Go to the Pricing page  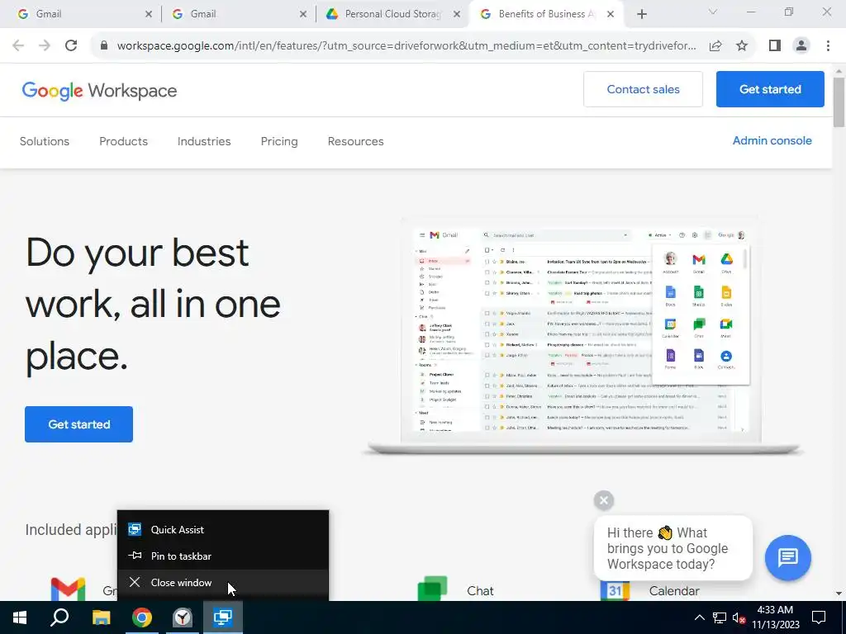click(x=279, y=141)
